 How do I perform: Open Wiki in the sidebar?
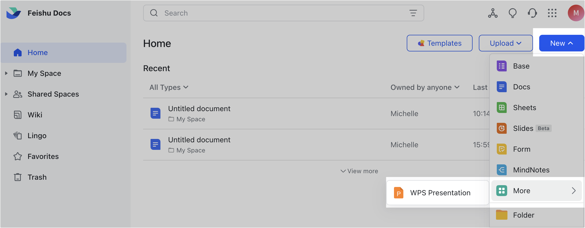[63, 115]
